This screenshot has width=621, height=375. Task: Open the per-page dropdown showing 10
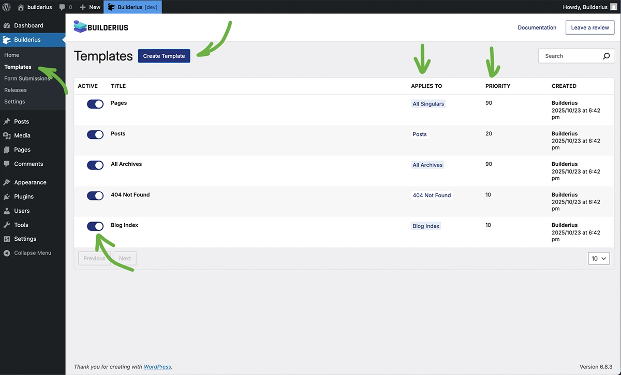point(598,258)
